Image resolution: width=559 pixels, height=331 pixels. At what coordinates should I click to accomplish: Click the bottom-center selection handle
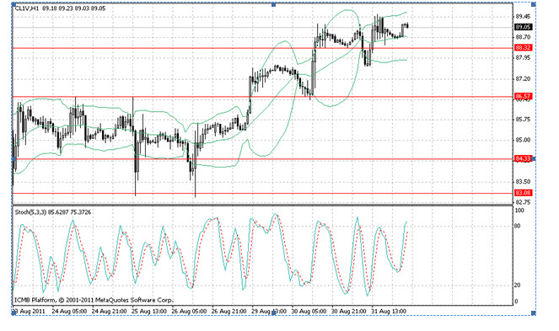pyautogui.click(x=274, y=312)
